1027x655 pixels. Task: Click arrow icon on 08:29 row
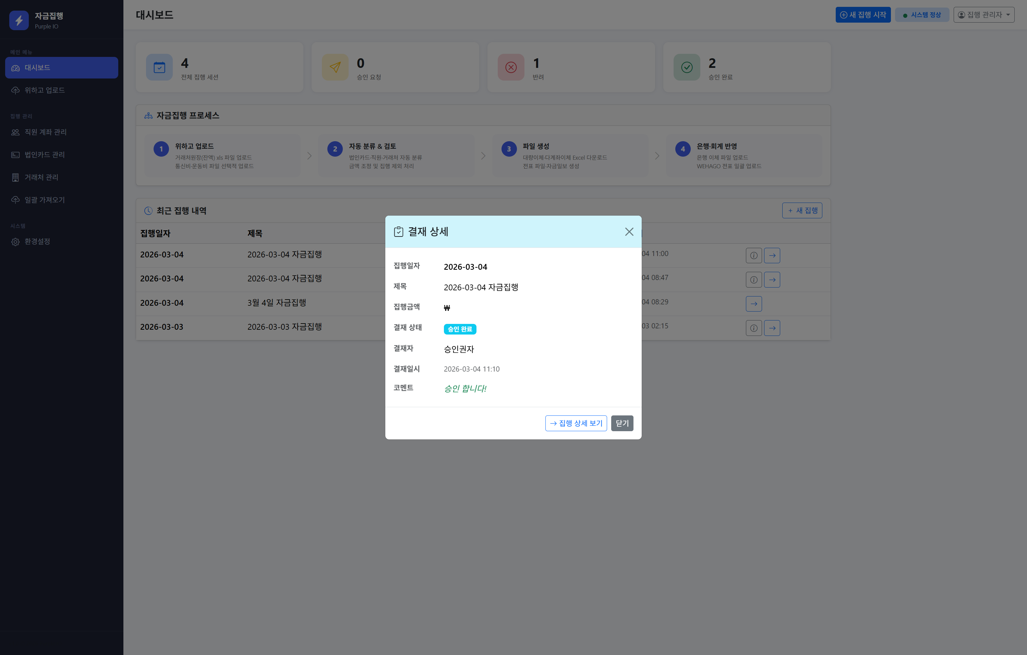pyautogui.click(x=753, y=304)
